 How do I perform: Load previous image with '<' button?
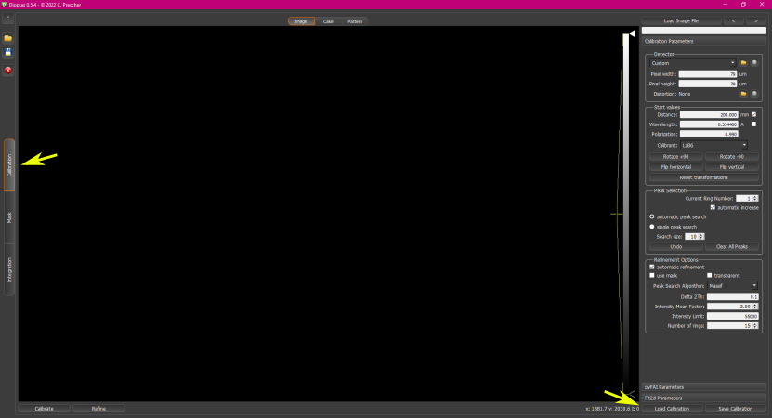click(x=734, y=20)
